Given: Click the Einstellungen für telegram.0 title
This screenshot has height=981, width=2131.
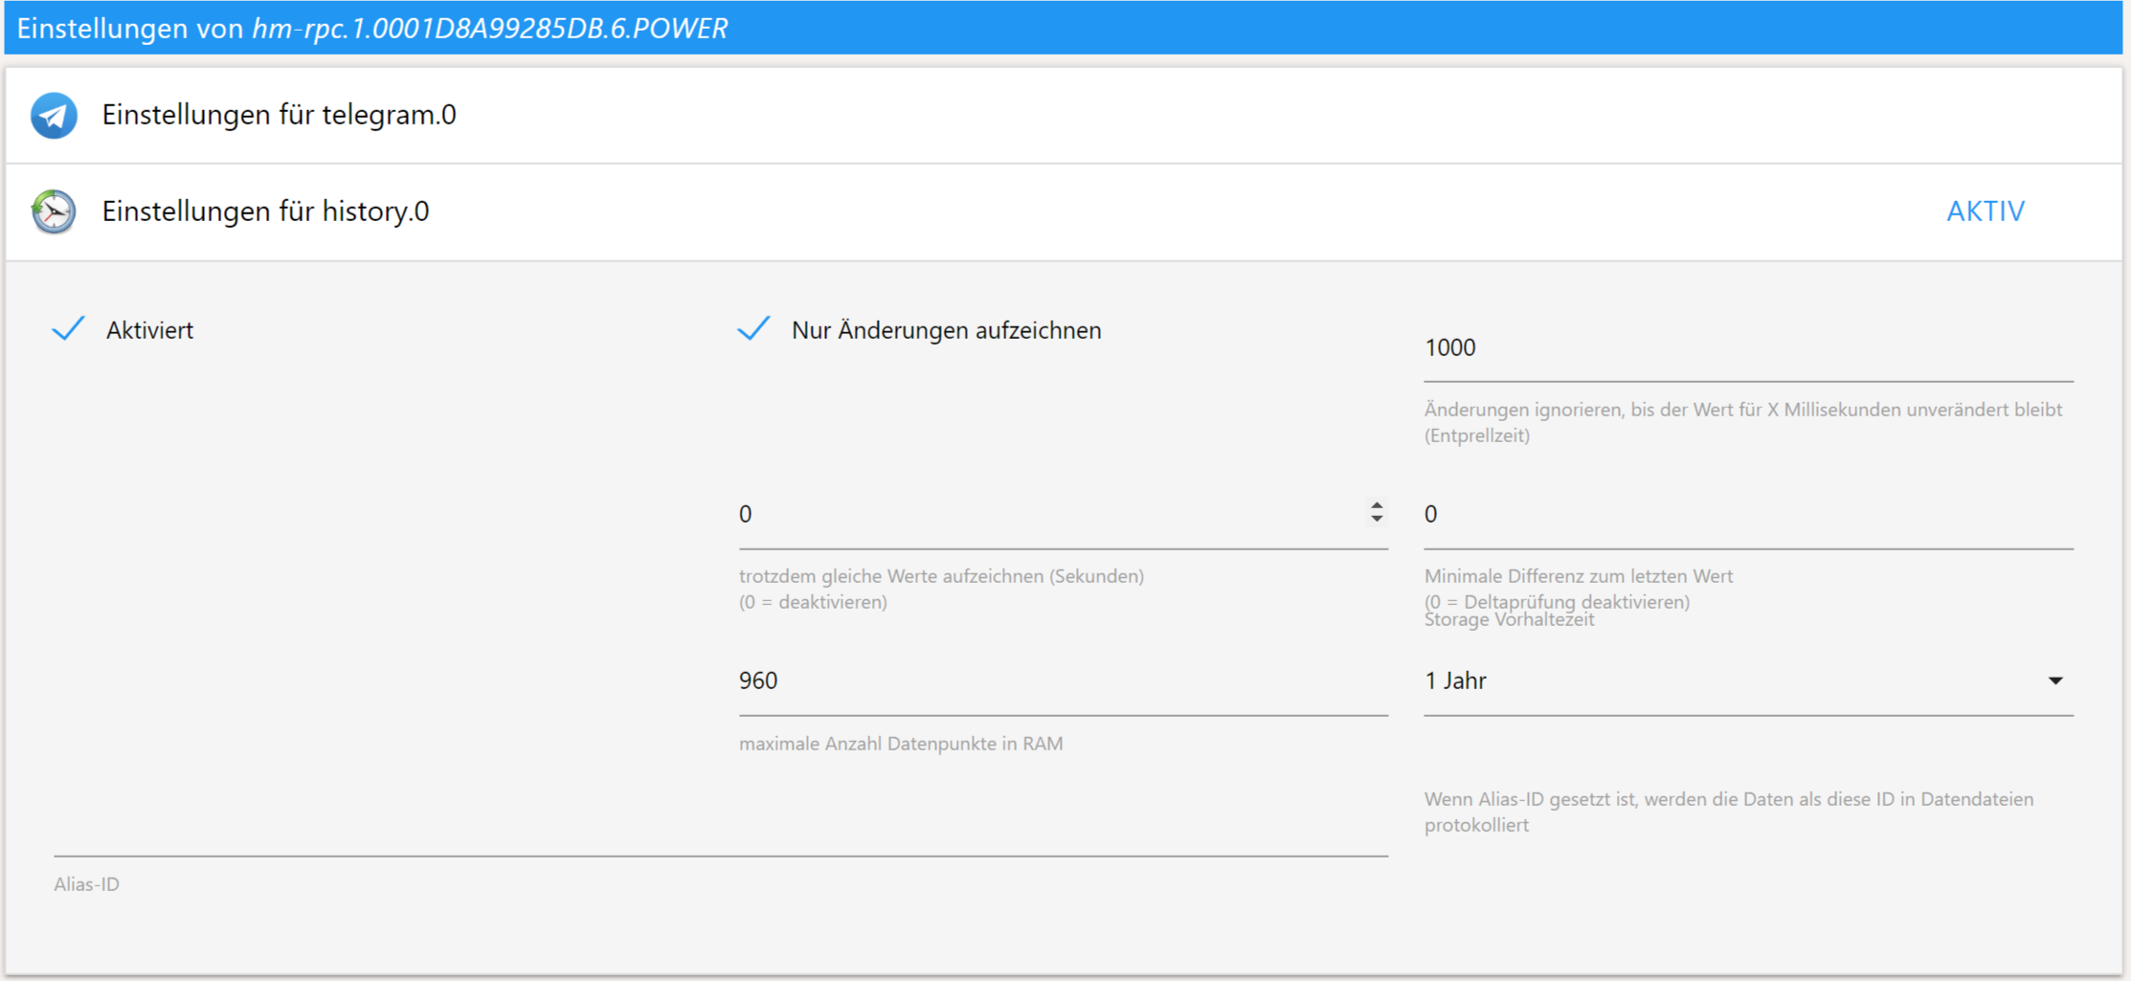Looking at the screenshot, I should [279, 115].
